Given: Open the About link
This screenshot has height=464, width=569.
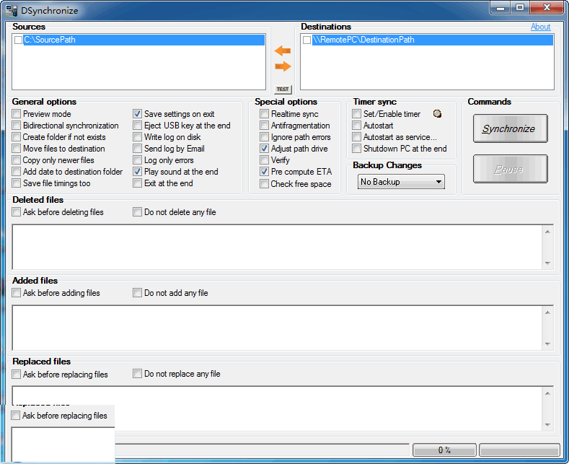Looking at the screenshot, I should [540, 27].
